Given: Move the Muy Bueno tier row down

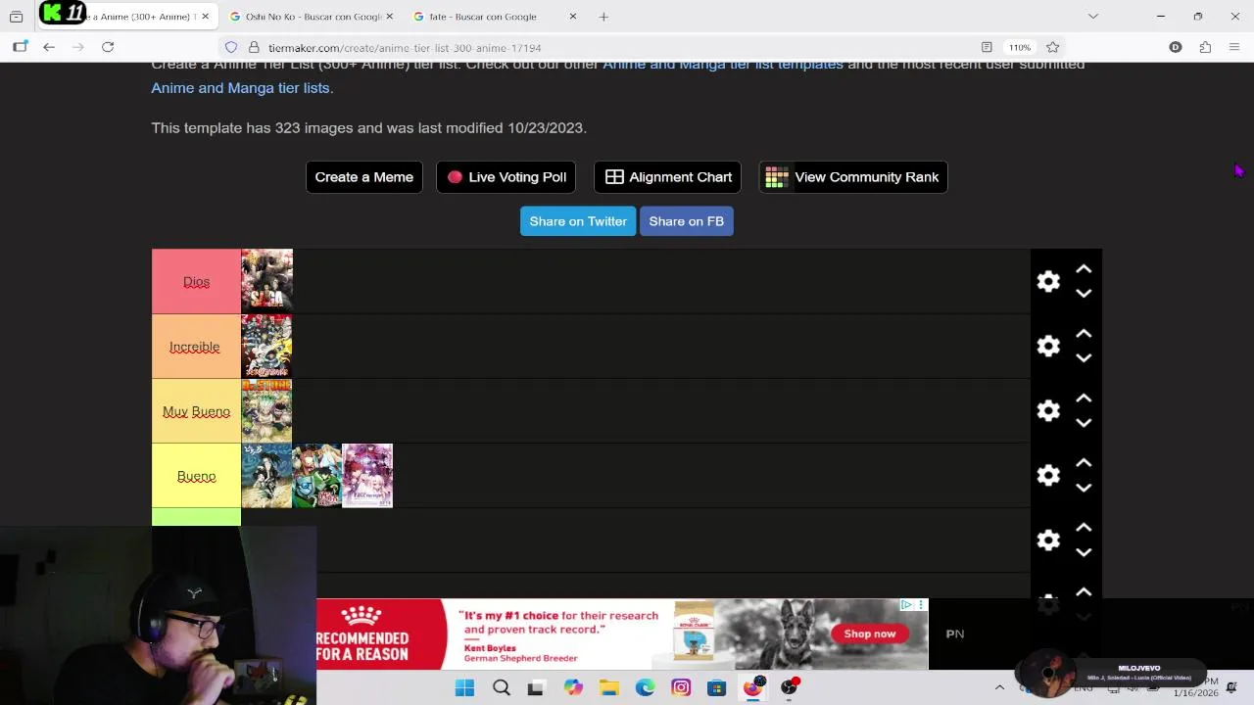Looking at the screenshot, I should pos(1084,423).
